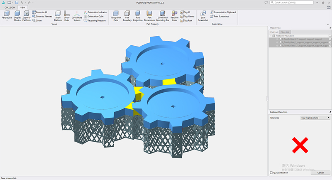332x180 pixels.
Task: Apply Random Color to parts
Action: [174, 14]
